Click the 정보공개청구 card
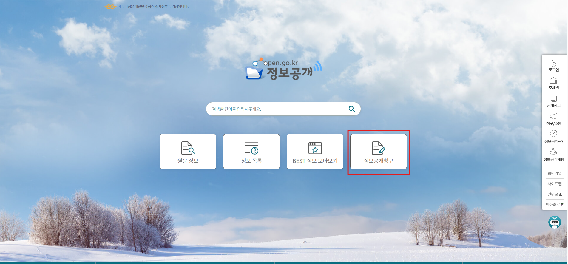The width and height of the screenshot is (568, 264). pos(379,152)
